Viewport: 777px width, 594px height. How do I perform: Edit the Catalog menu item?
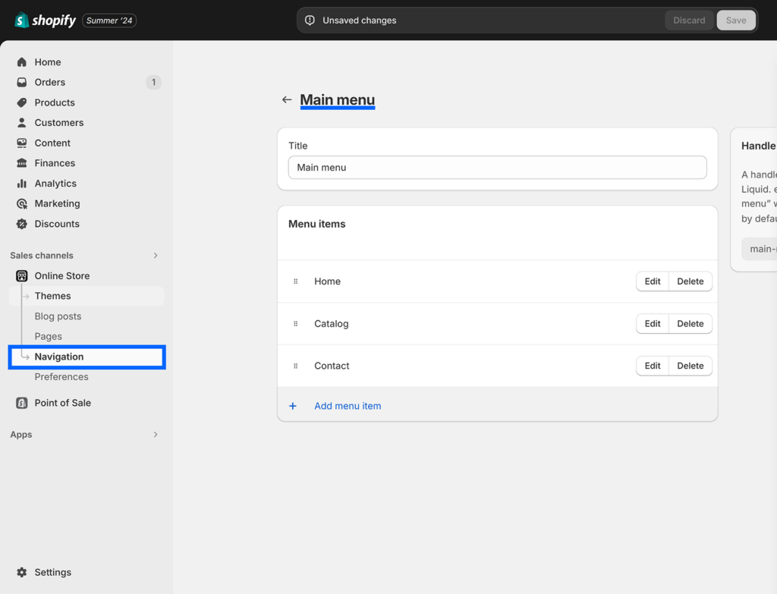point(653,323)
